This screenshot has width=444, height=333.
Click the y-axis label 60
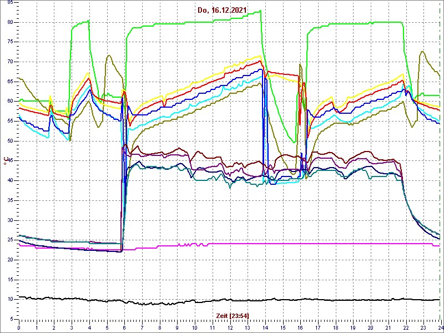coord(10,102)
